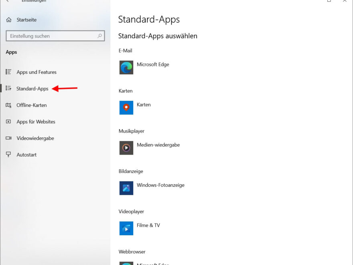Click the home icon next to Startseite
This screenshot has width=353, height=265.
[9, 20]
